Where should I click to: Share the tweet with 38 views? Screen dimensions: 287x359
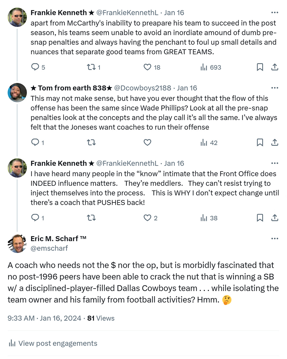[275, 218]
